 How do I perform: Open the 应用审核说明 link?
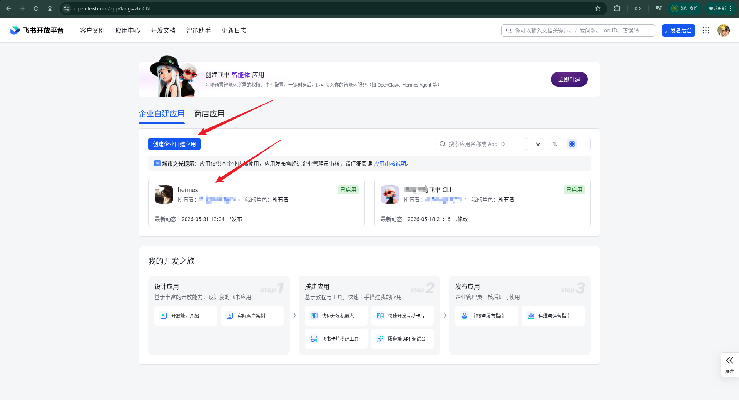(x=390, y=164)
